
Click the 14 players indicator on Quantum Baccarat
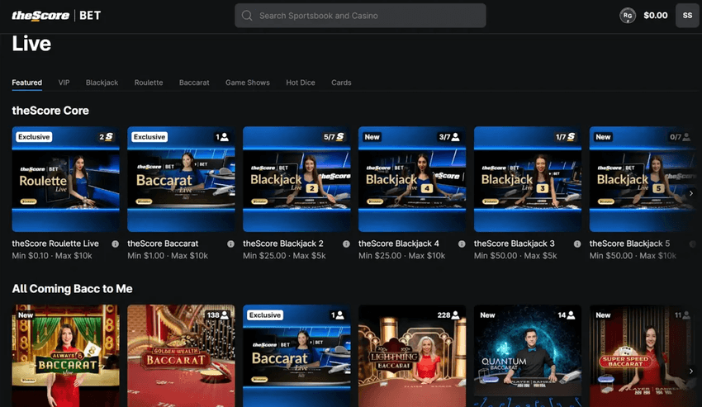pos(567,315)
